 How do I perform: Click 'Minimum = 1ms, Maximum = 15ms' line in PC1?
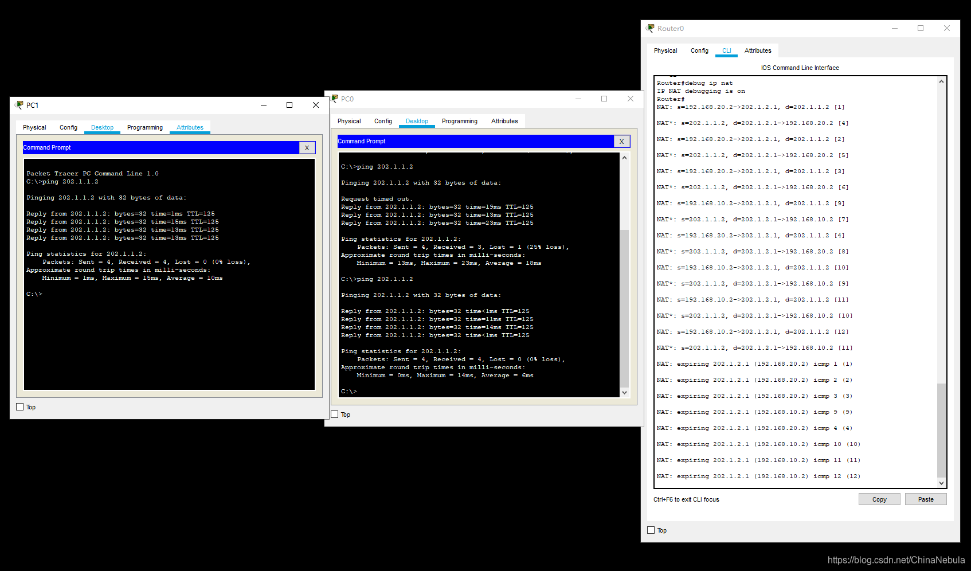(132, 277)
